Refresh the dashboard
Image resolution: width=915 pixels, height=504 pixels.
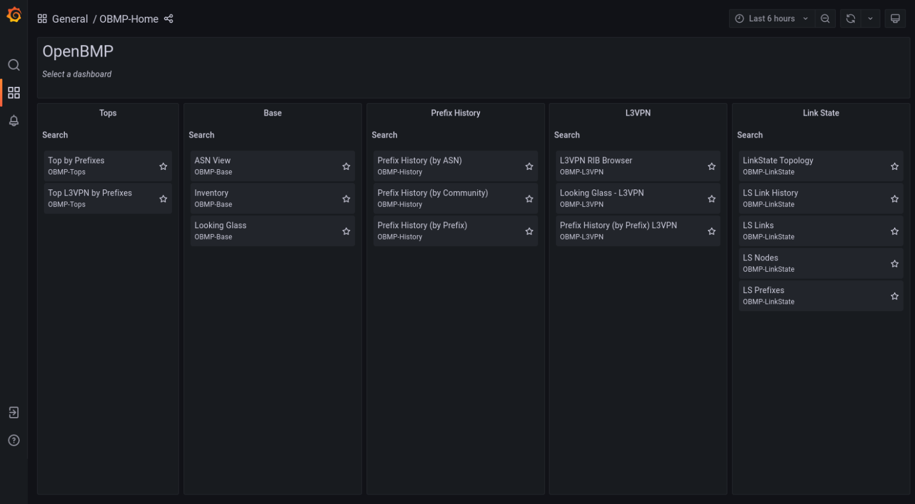point(850,18)
